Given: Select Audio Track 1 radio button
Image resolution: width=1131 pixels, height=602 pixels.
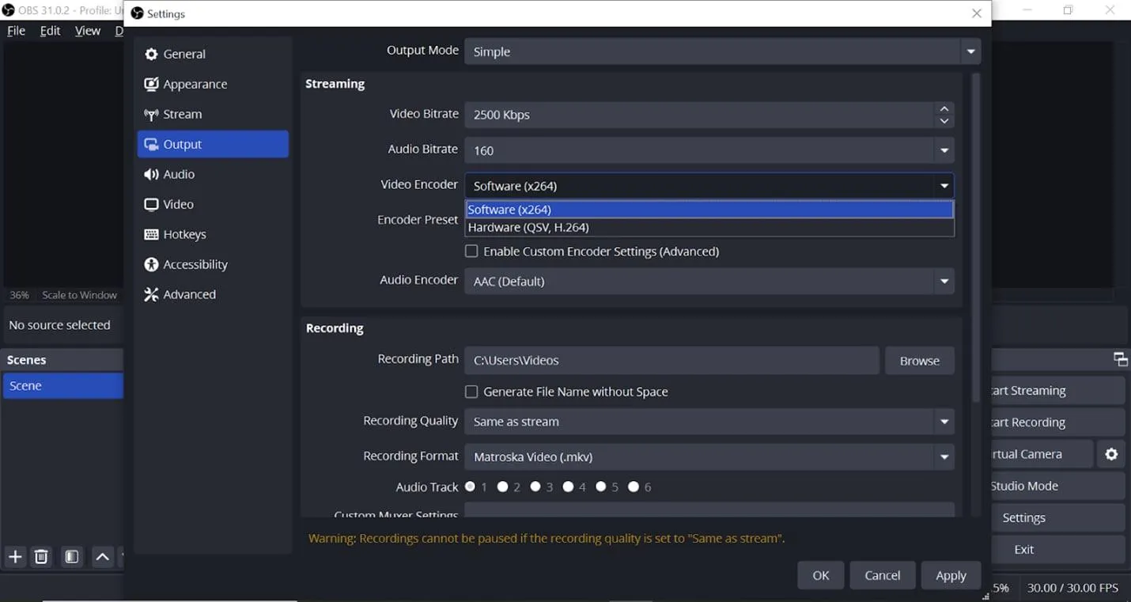Looking at the screenshot, I should click(x=471, y=487).
